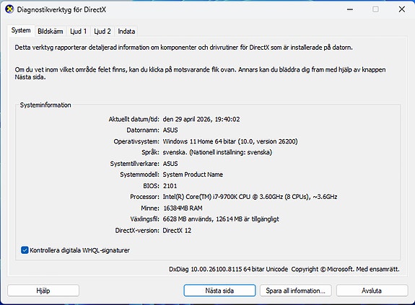The image size is (415, 305).
Task: Click the DirectX icon in the title bar
Action: [x=9, y=9]
